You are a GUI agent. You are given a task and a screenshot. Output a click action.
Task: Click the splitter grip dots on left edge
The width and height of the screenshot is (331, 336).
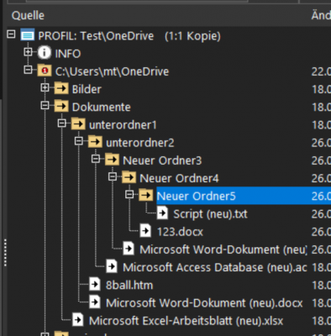(5, 252)
